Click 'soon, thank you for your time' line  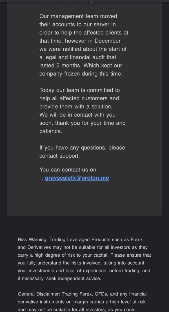pos(82,123)
